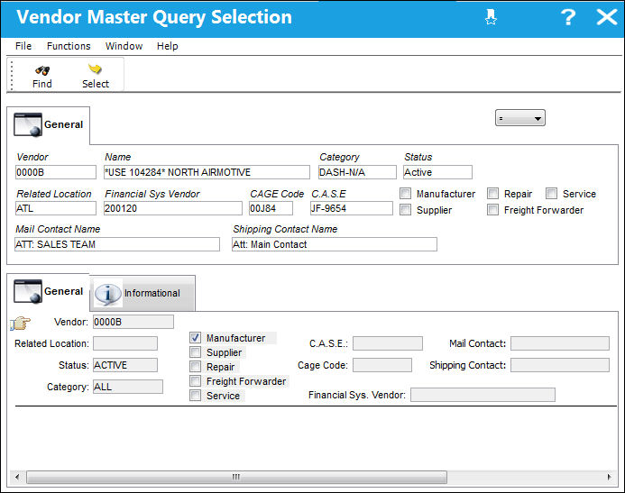The width and height of the screenshot is (625, 493).
Task: Click the Status field showing Active
Action: [x=437, y=172]
